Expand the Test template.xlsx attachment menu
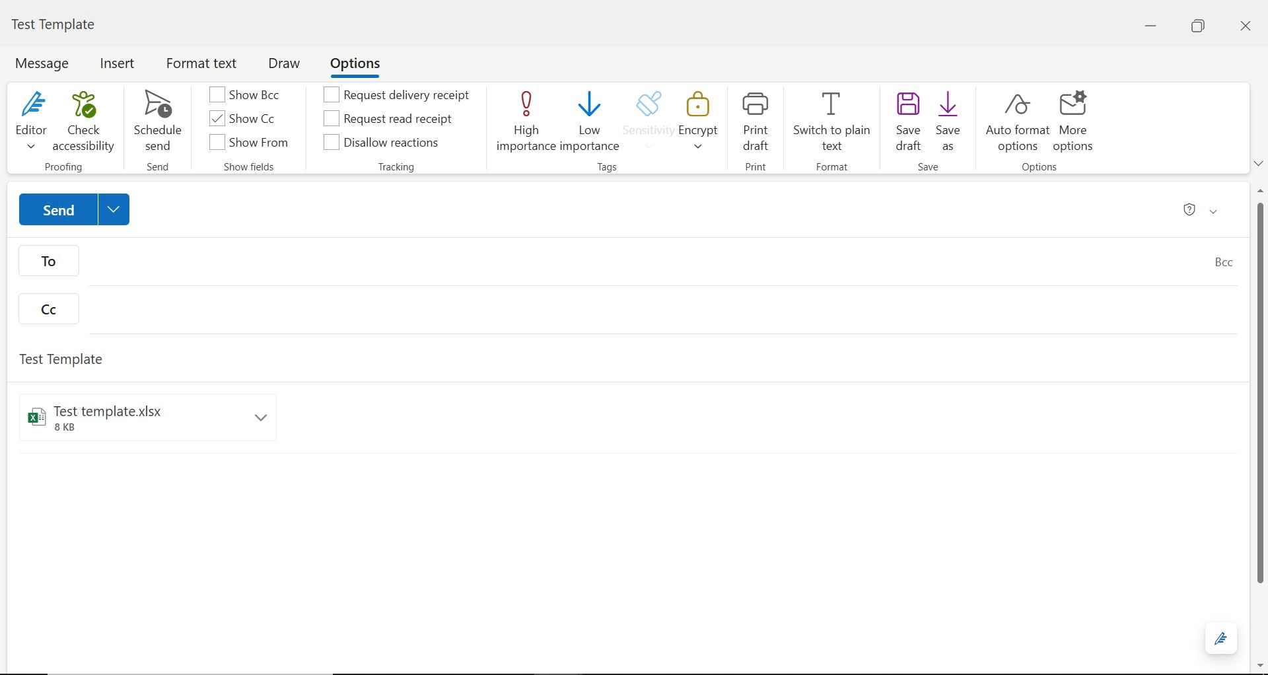 click(260, 417)
